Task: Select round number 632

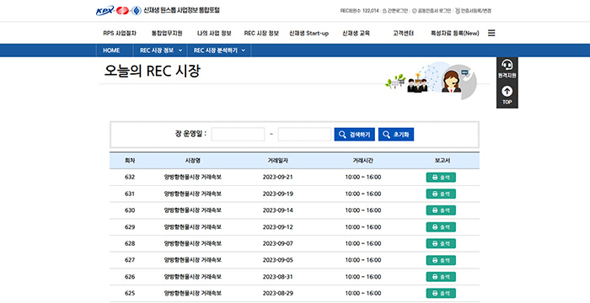Action: [130, 178]
